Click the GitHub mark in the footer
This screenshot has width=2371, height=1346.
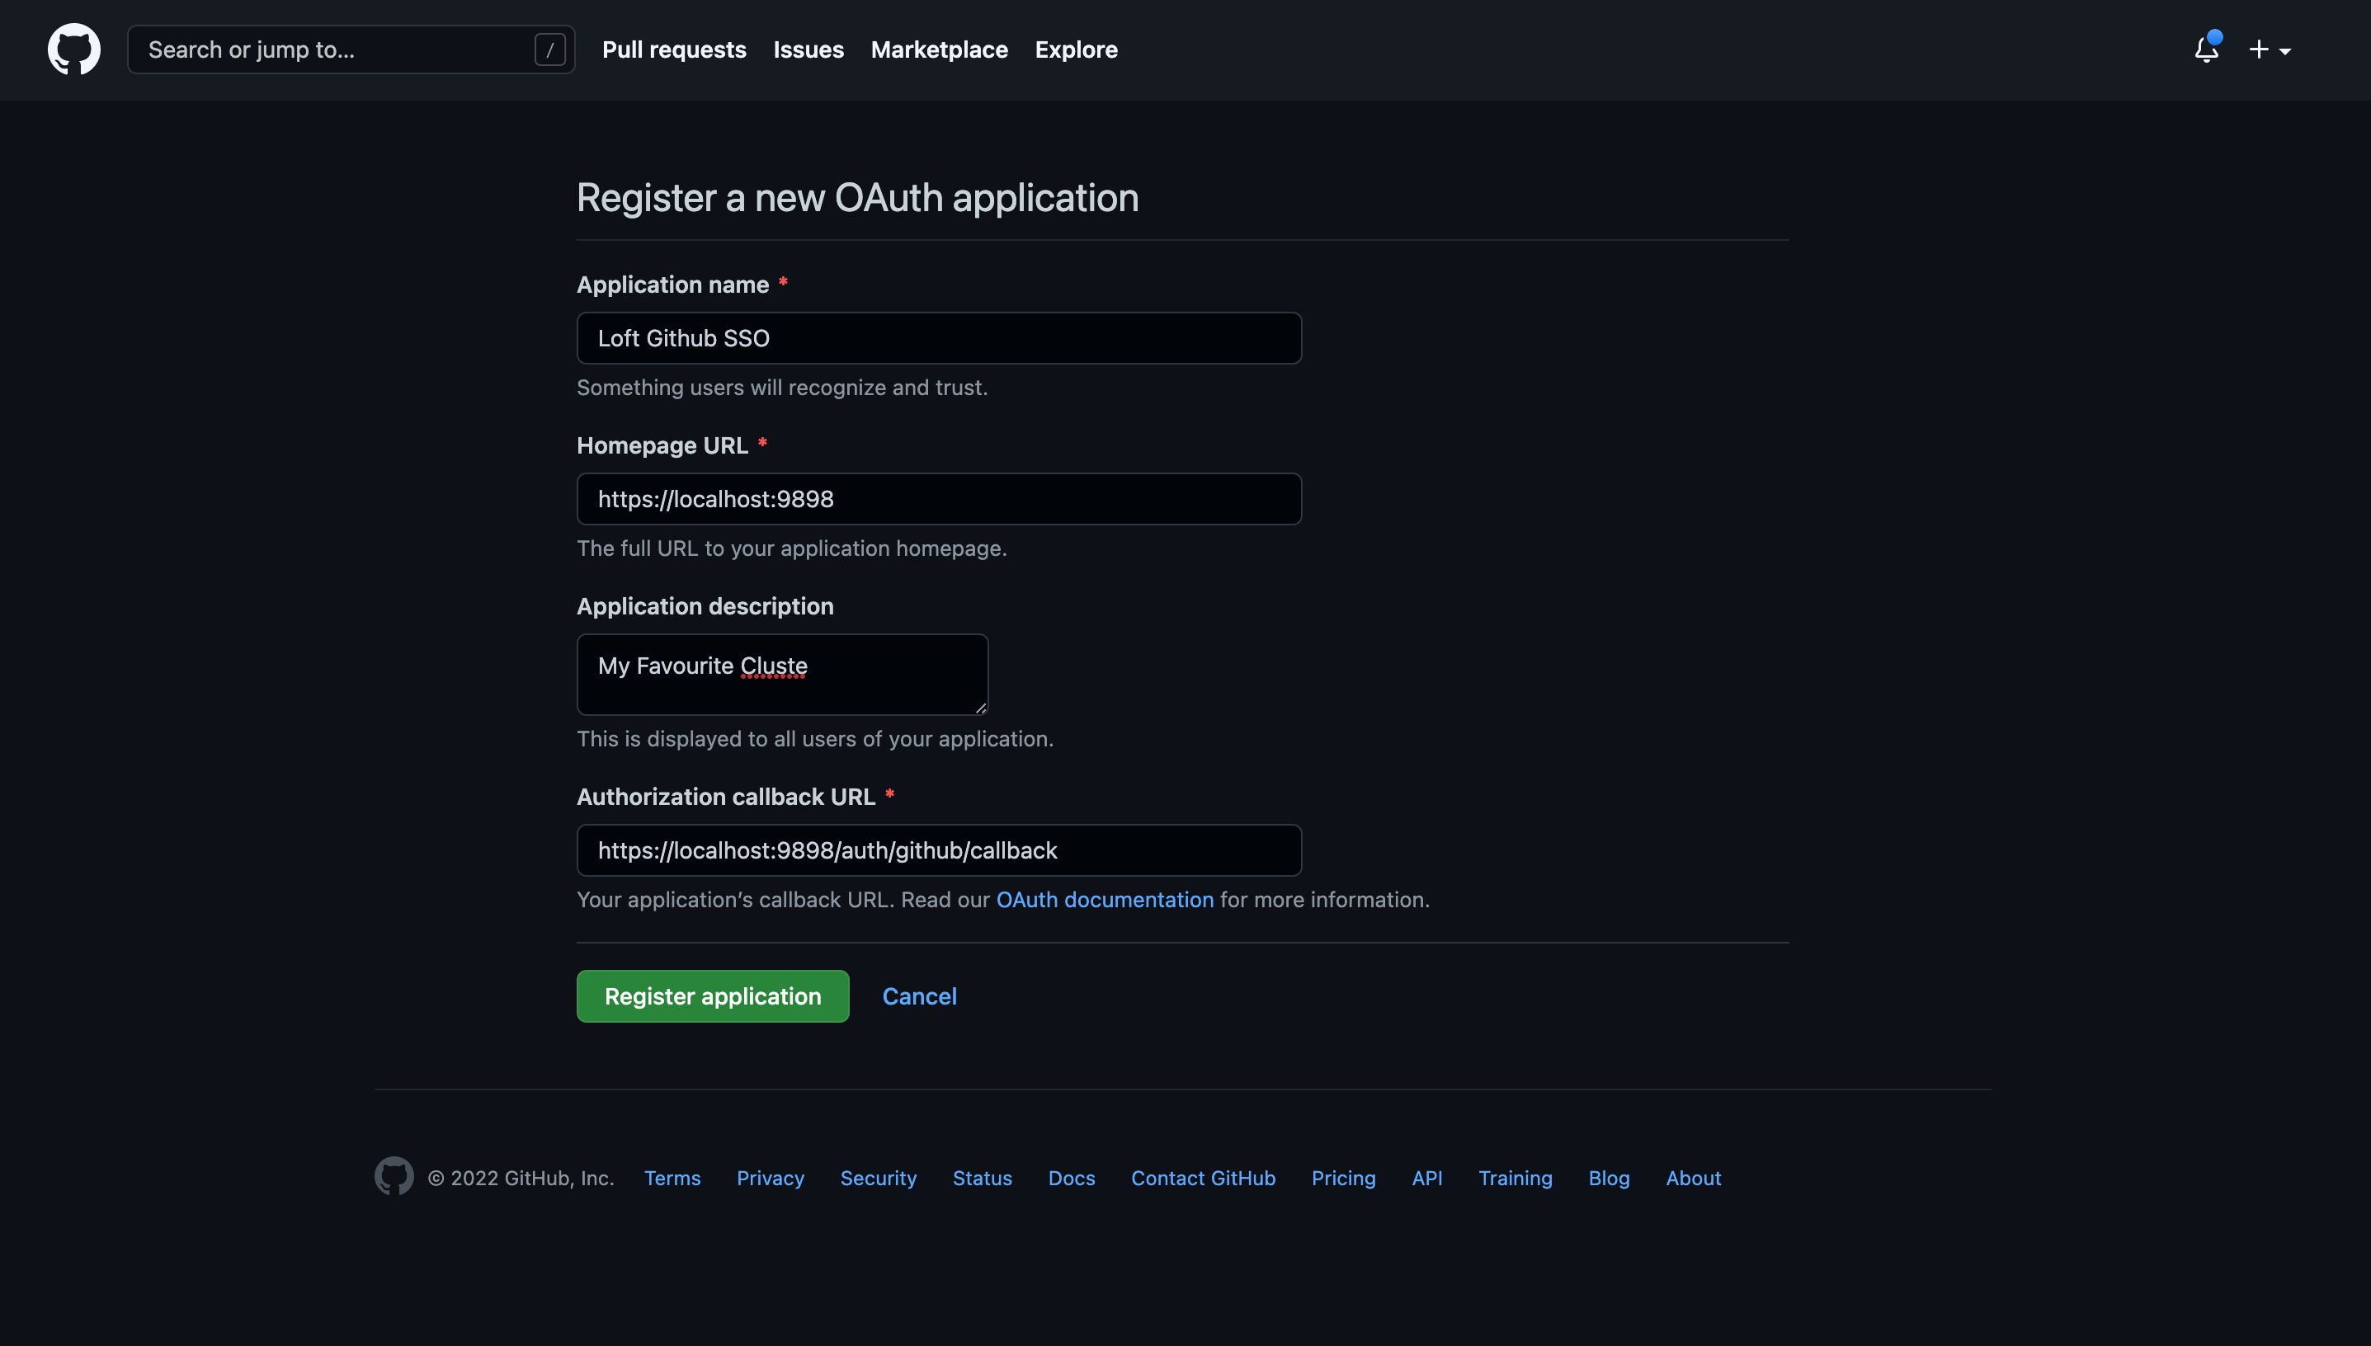pos(393,1177)
